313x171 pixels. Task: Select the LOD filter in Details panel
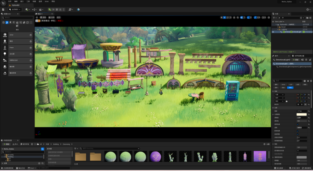tap(290, 85)
